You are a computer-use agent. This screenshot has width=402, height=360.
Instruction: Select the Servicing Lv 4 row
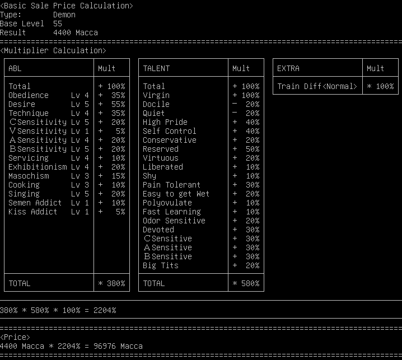click(x=67, y=158)
